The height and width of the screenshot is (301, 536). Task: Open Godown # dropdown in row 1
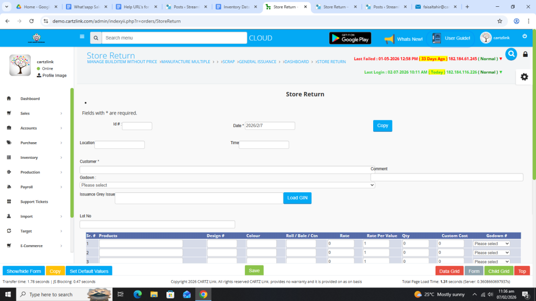(x=491, y=244)
